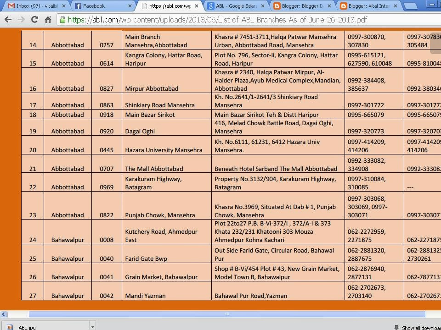Screen dimensions: 441x330
Task: Click the Google Search tab favicon
Action: pos(211,6)
